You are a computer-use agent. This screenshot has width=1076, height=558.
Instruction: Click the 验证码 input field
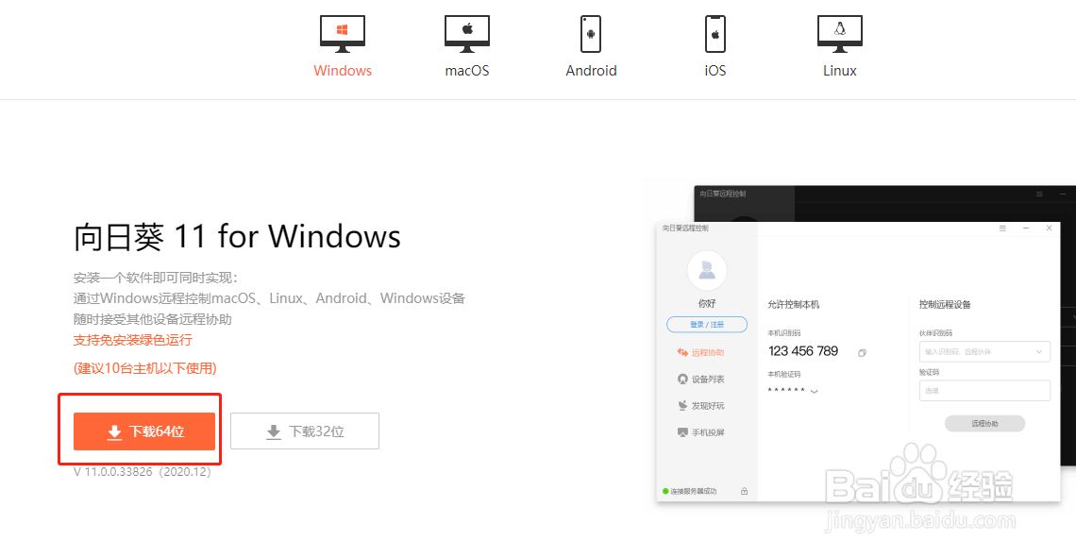click(984, 391)
